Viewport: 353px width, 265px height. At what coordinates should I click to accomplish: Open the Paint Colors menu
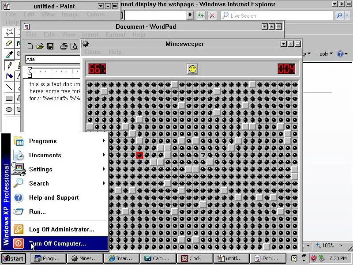tap(96, 14)
